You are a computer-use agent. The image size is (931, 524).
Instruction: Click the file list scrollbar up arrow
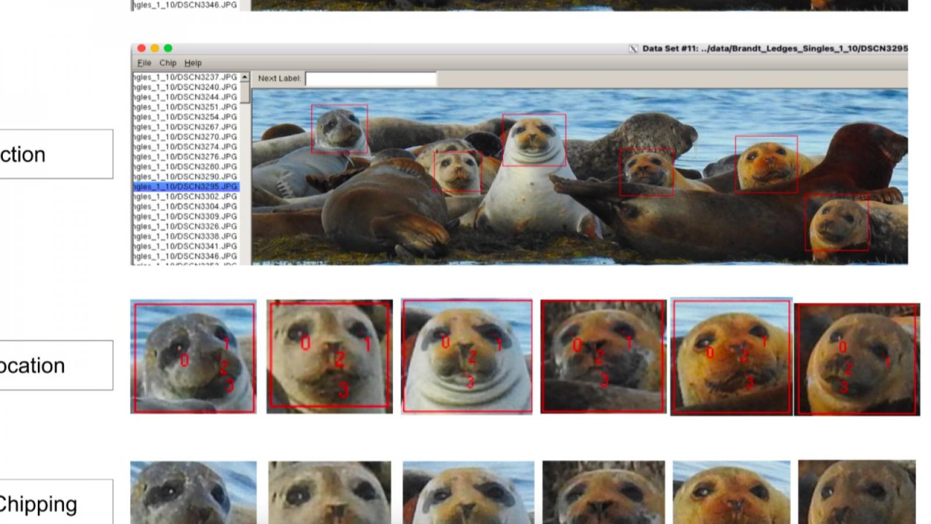pyautogui.click(x=245, y=77)
